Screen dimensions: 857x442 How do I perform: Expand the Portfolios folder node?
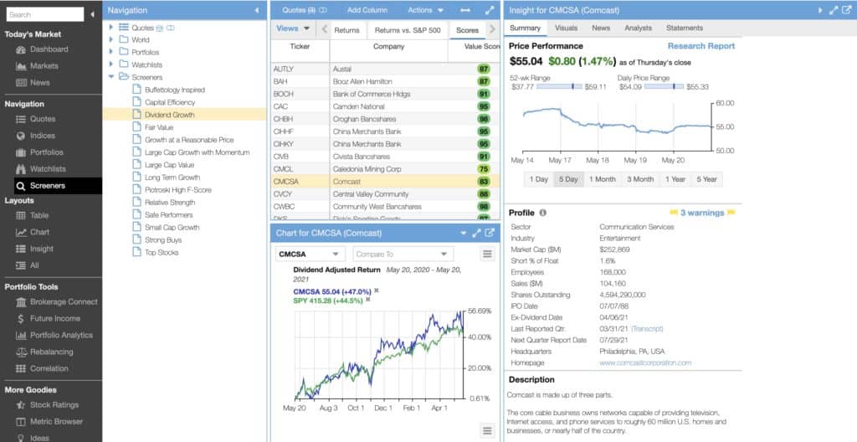point(111,53)
